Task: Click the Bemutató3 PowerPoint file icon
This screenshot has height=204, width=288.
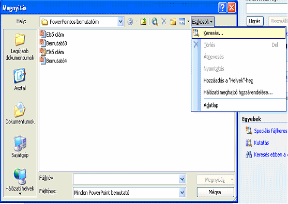Action: (42, 43)
